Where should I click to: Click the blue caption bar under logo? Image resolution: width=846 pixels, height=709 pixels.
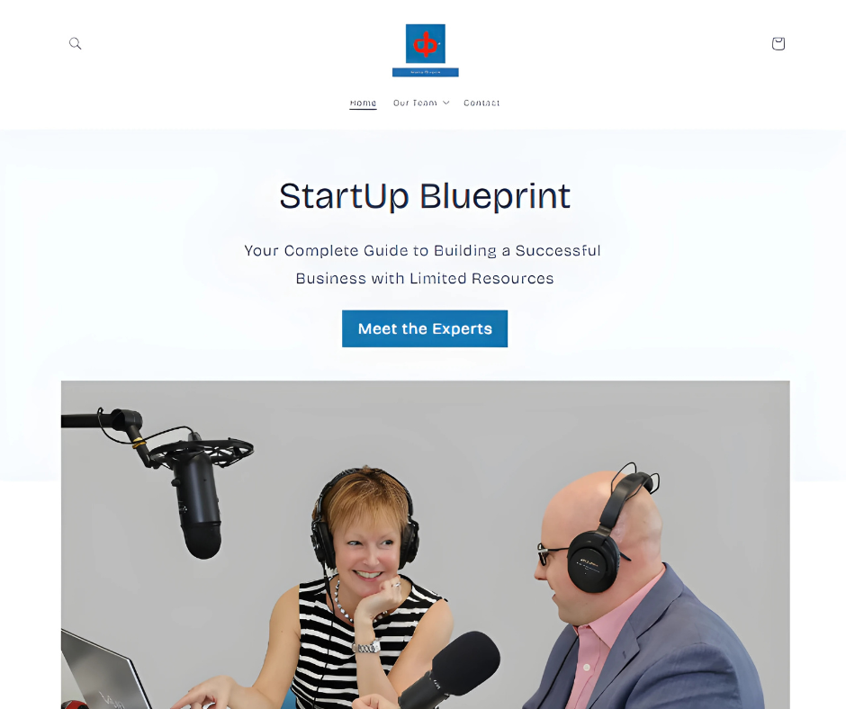(426, 72)
